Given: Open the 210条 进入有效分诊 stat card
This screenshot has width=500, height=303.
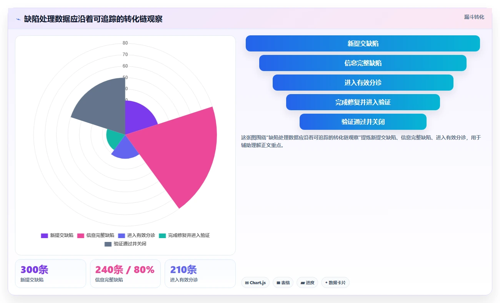Looking at the screenshot, I should pyautogui.click(x=200, y=273).
